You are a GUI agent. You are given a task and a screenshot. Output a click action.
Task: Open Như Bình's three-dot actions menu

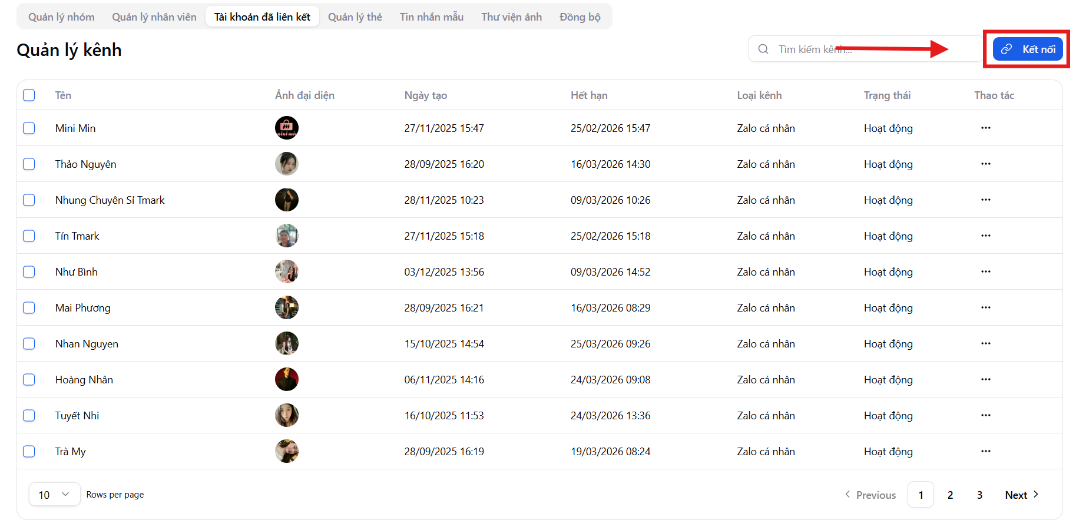coord(985,271)
